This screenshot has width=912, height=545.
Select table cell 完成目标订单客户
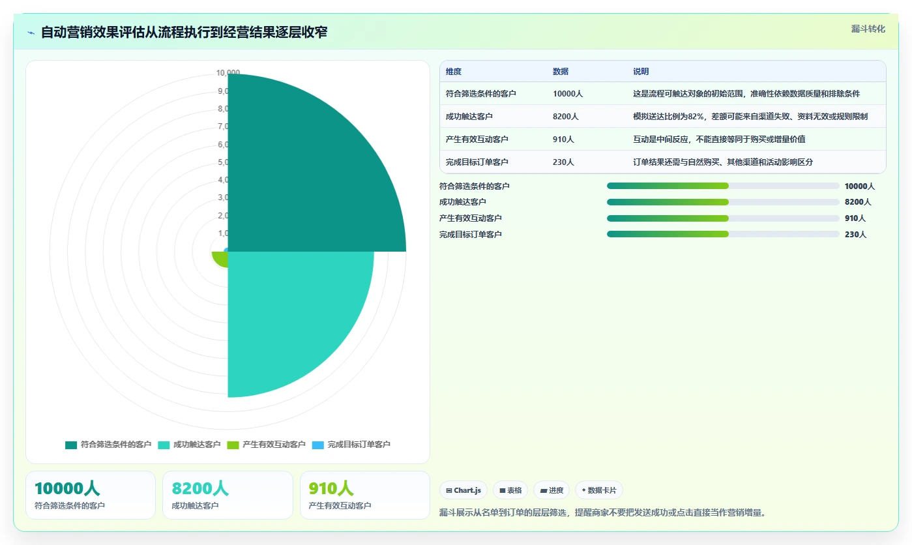pyautogui.click(x=477, y=162)
